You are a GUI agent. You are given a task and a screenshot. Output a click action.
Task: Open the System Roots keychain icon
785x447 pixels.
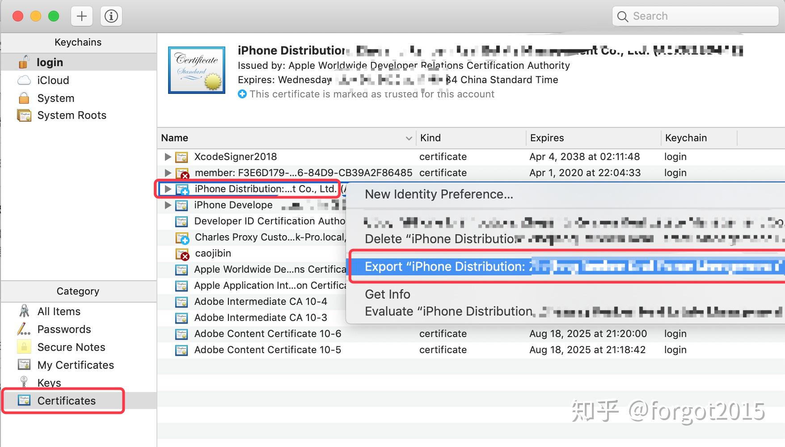tap(25, 115)
